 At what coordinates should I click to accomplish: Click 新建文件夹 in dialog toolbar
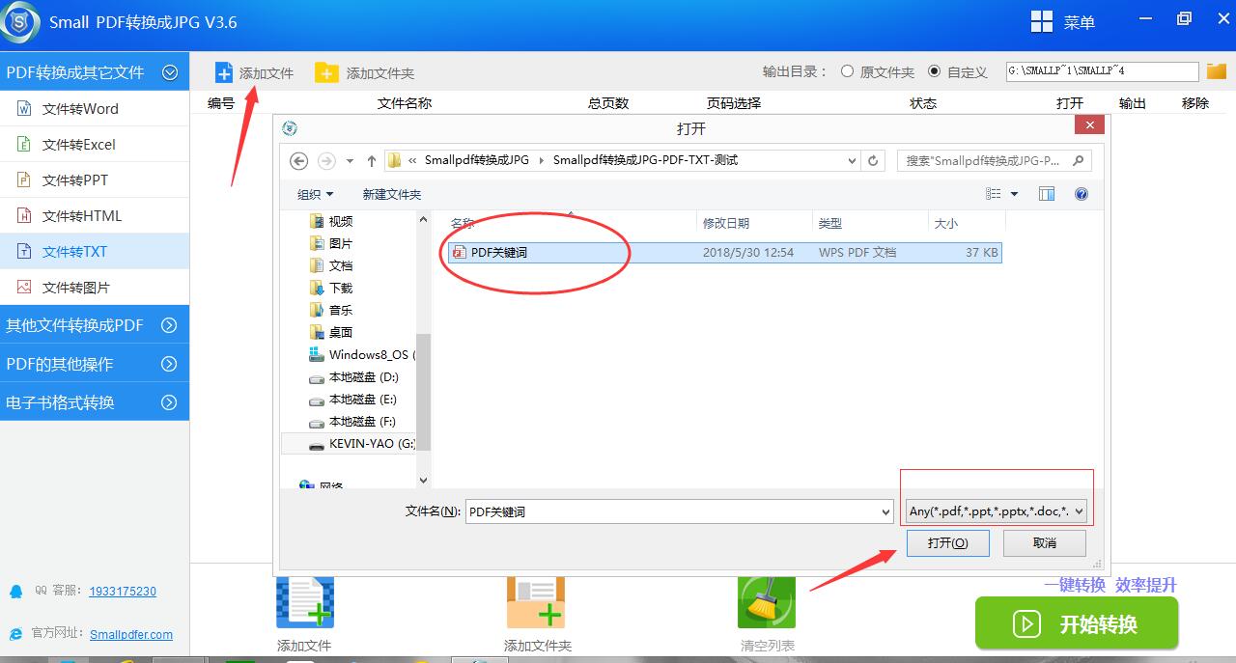(x=391, y=194)
